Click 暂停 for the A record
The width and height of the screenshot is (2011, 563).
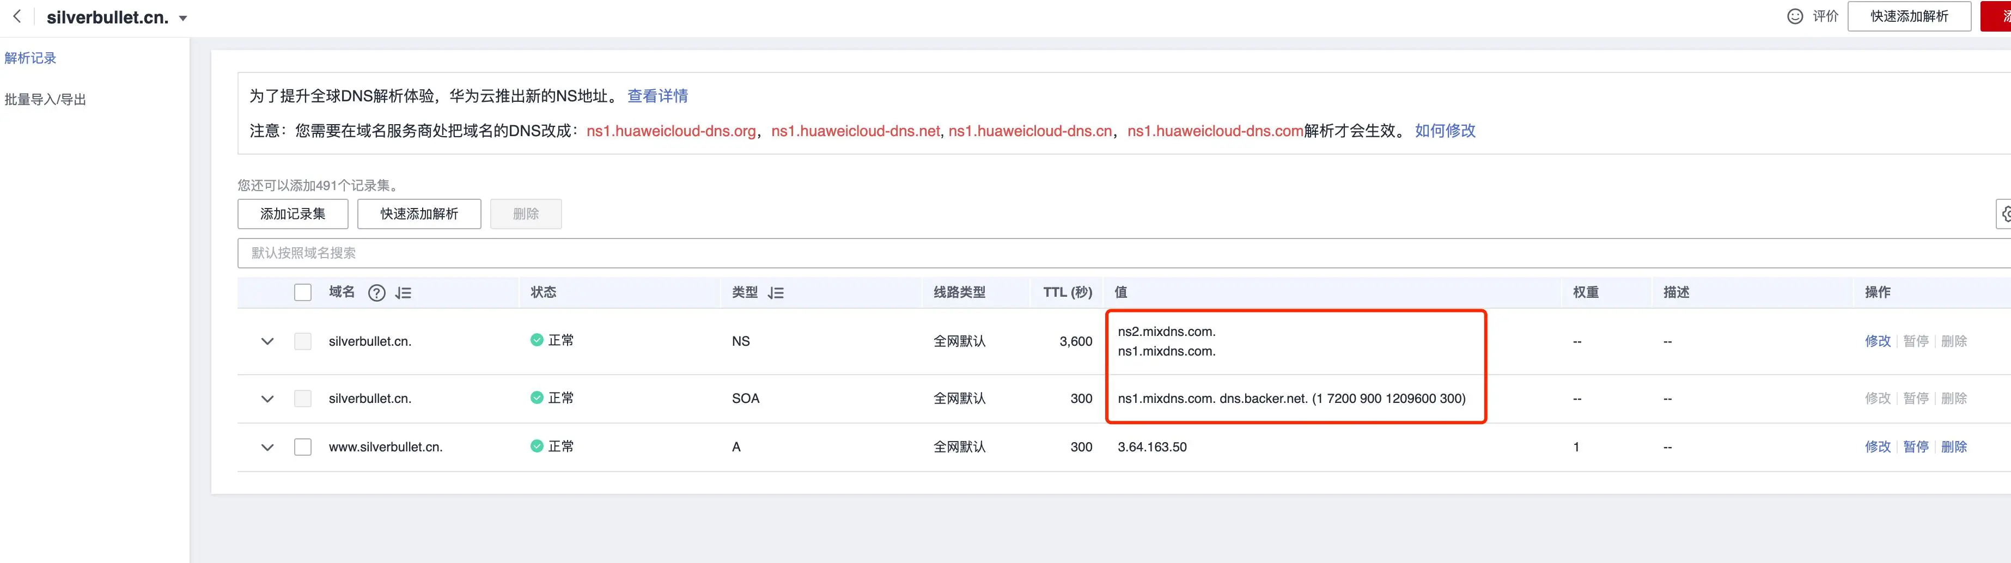[x=1915, y=446]
